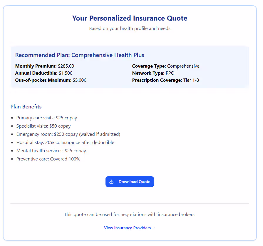The width and height of the screenshot is (263, 246).
Task: Open the View Insurance Providers link
Action: tap(130, 228)
